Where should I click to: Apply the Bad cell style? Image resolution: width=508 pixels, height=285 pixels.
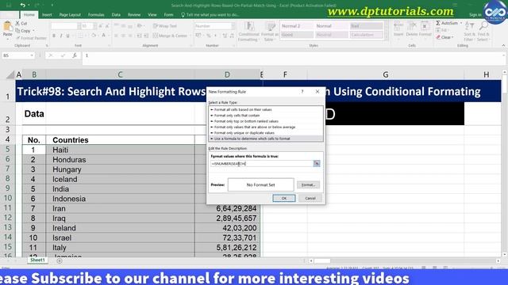[x=366, y=26]
